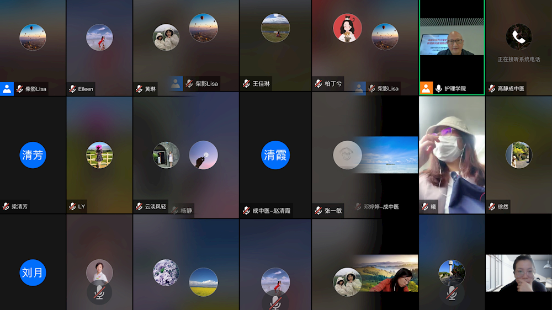Click the blue 清芳 avatar circle
Screen dimensions: 552x310
coord(33,155)
